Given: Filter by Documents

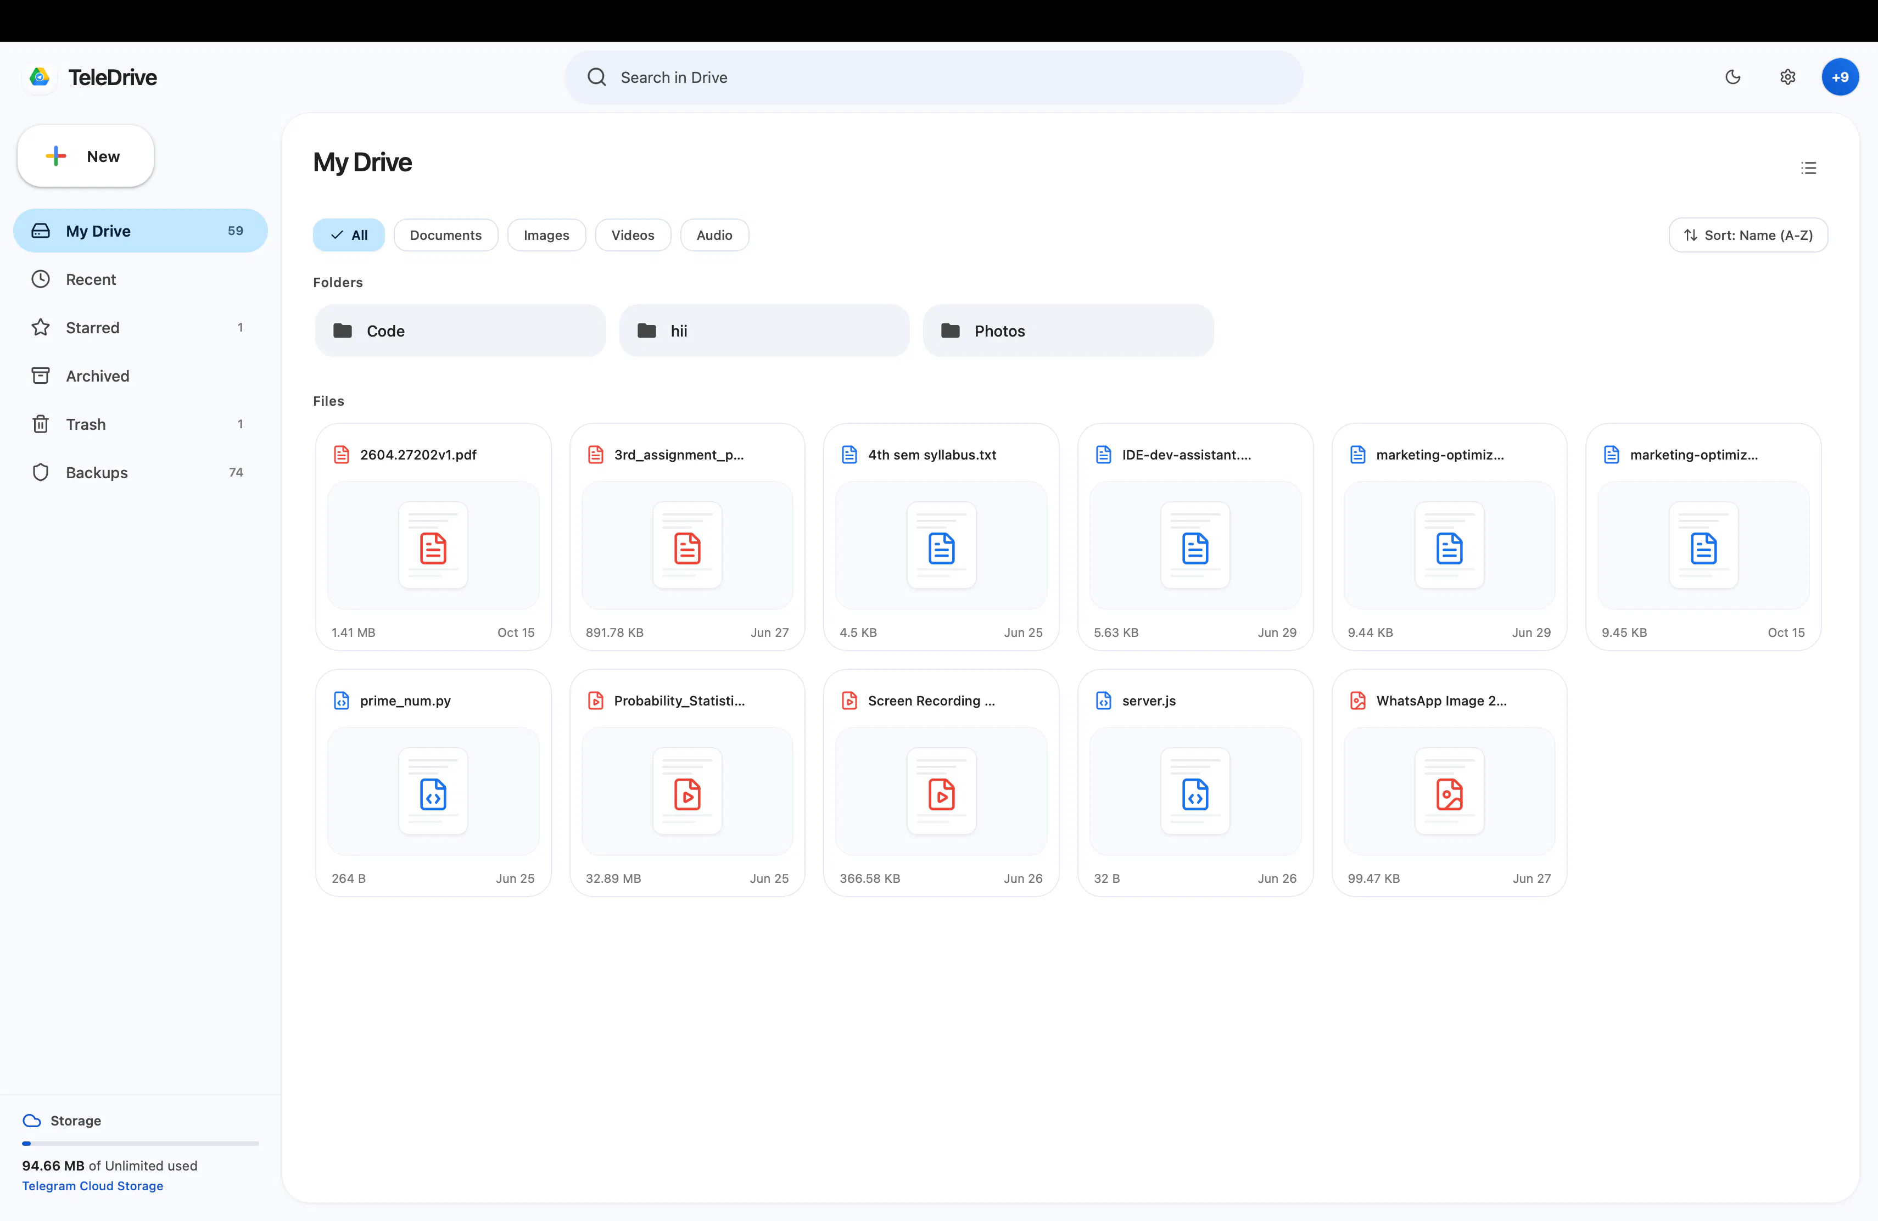Looking at the screenshot, I should point(446,235).
